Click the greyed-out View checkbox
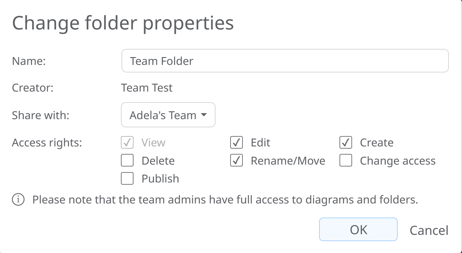 pyautogui.click(x=127, y=143)
